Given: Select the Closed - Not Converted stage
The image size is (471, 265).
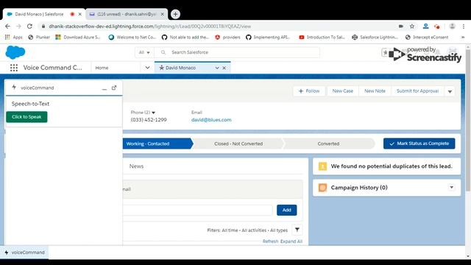Looking at the screenshot, I should click(238, 144).
